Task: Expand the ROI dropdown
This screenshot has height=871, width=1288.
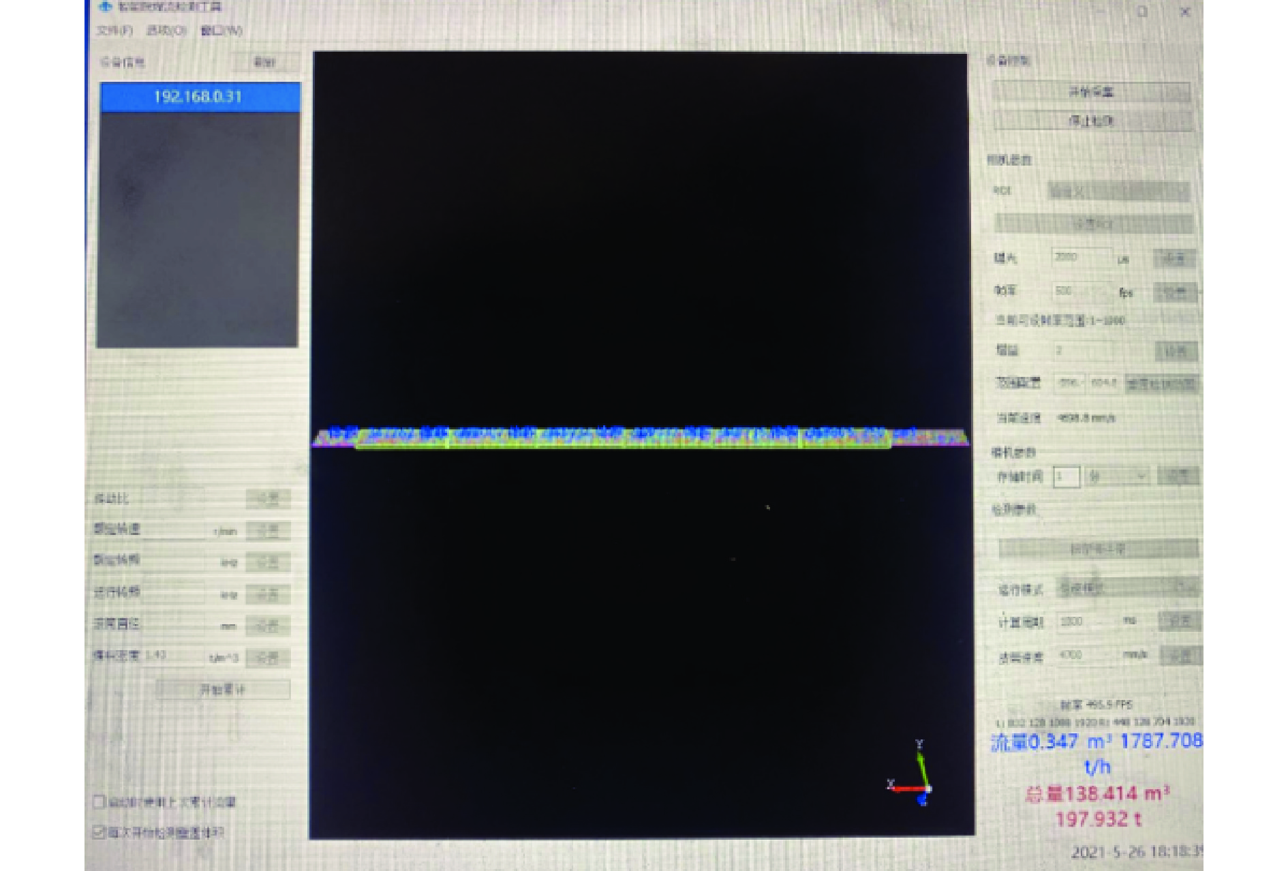Action: (x=1118, y=192)
